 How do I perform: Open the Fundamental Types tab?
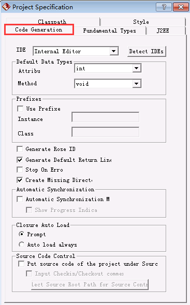pyautogui.click(x=110, y=30)
